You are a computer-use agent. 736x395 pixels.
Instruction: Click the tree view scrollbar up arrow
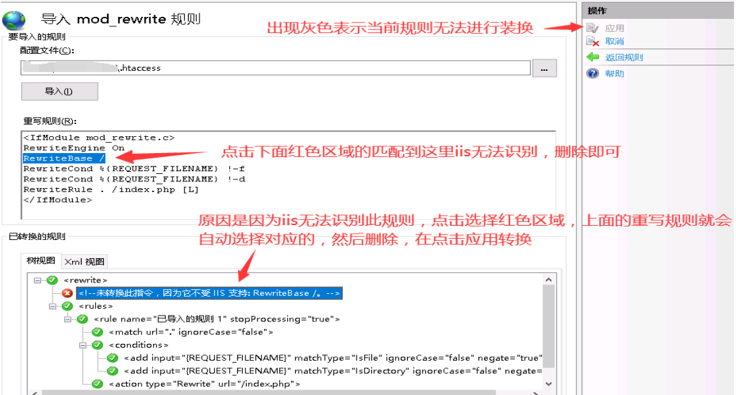[x=549, y=280]
